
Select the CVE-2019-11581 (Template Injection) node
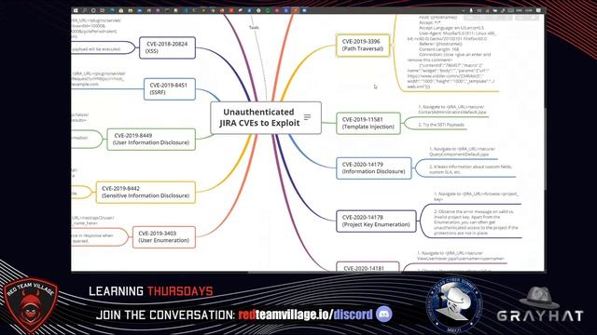368,123
